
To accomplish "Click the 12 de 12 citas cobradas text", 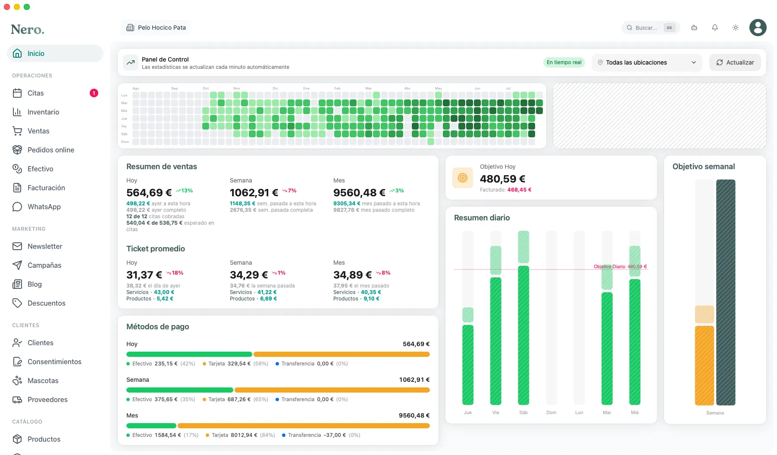I will click(x=155, y=217).
